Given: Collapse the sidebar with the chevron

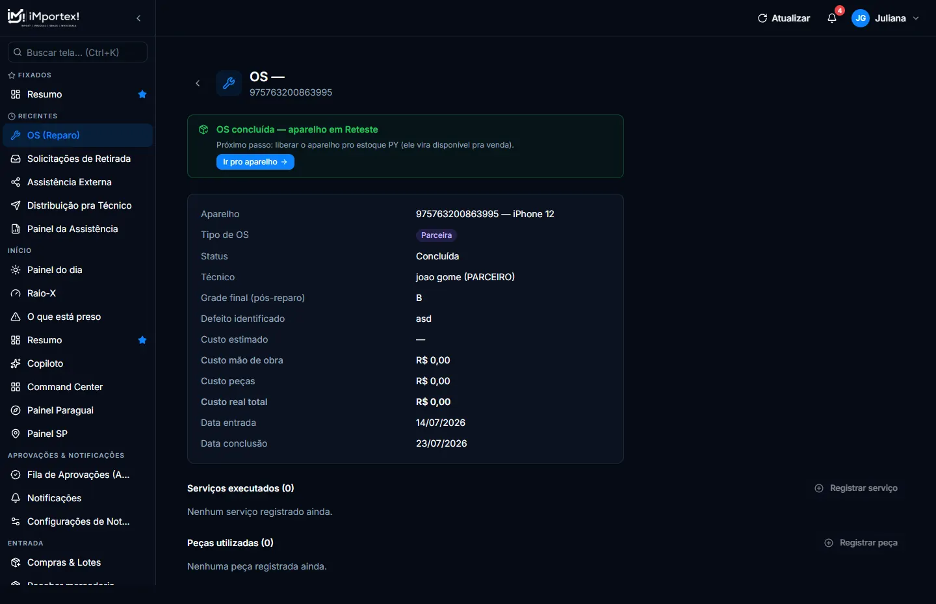Looking at the screenshot, I should click(138, 18).
